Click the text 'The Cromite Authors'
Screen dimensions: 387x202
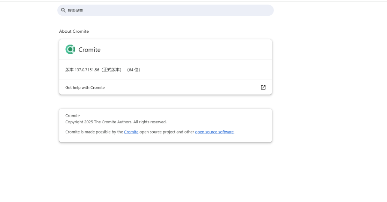click(113, 122)
